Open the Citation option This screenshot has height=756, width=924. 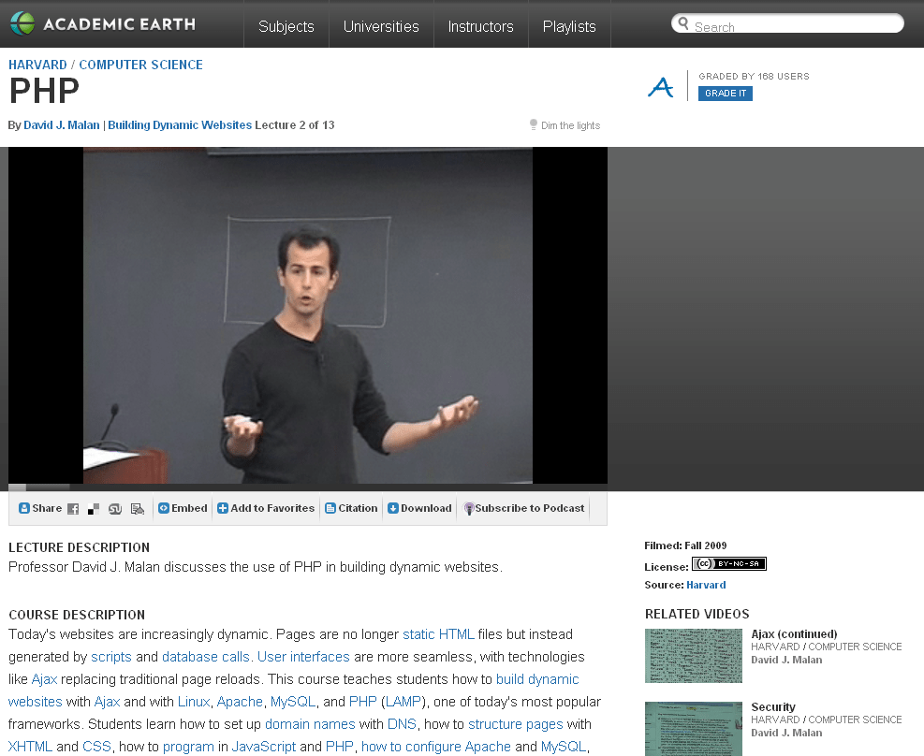(x=351, y=508)
